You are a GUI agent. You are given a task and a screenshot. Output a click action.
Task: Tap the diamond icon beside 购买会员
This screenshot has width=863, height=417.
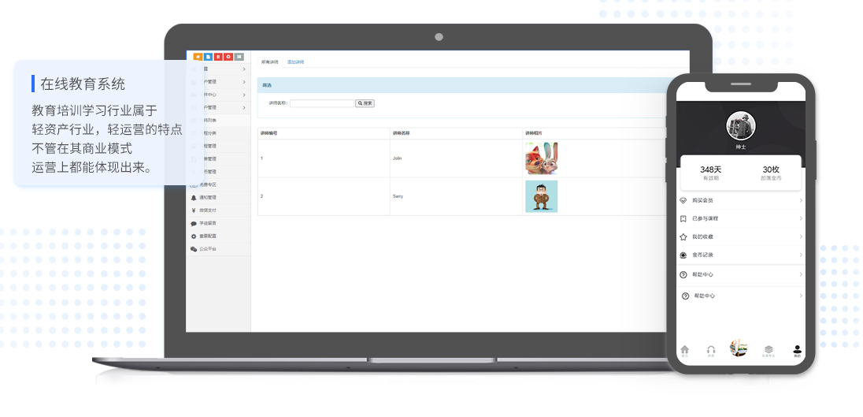(683, 201)
